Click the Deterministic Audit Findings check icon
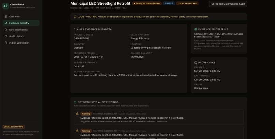Viewport: 275px width, 139px height. pyautogui.click(x=75, y=102)
